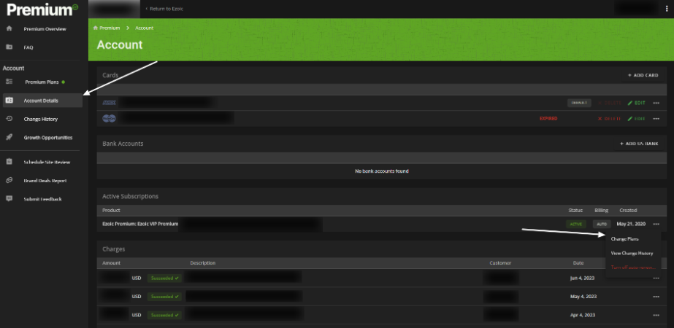674x328 pixels.
Task: Turn off auto-renew for the subscription
Action: pos(632,268)
